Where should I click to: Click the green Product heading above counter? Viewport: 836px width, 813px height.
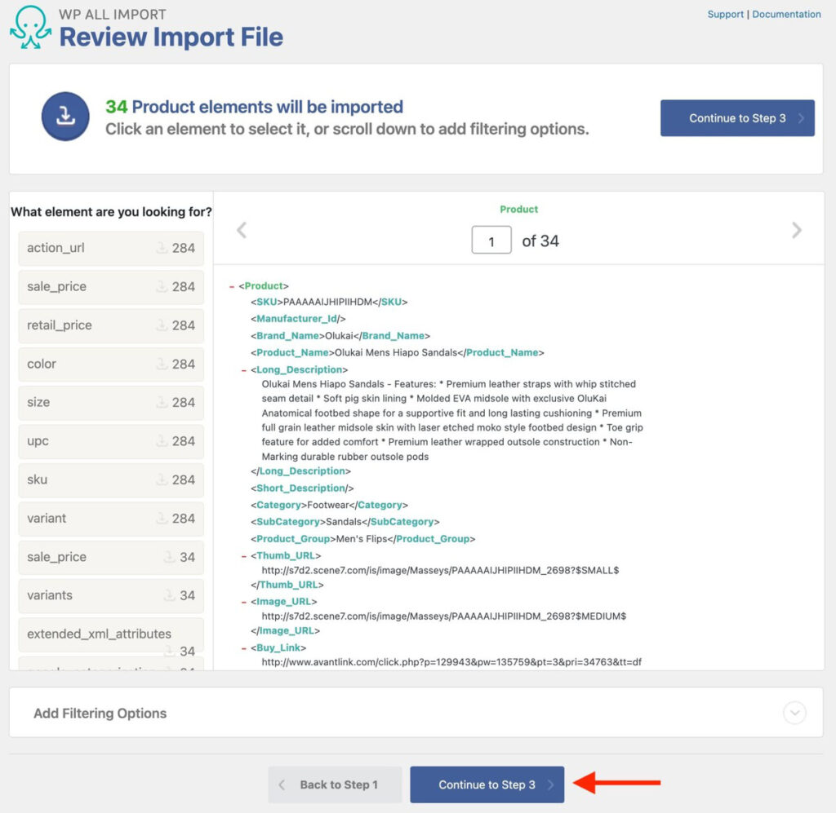pos(518,210)
